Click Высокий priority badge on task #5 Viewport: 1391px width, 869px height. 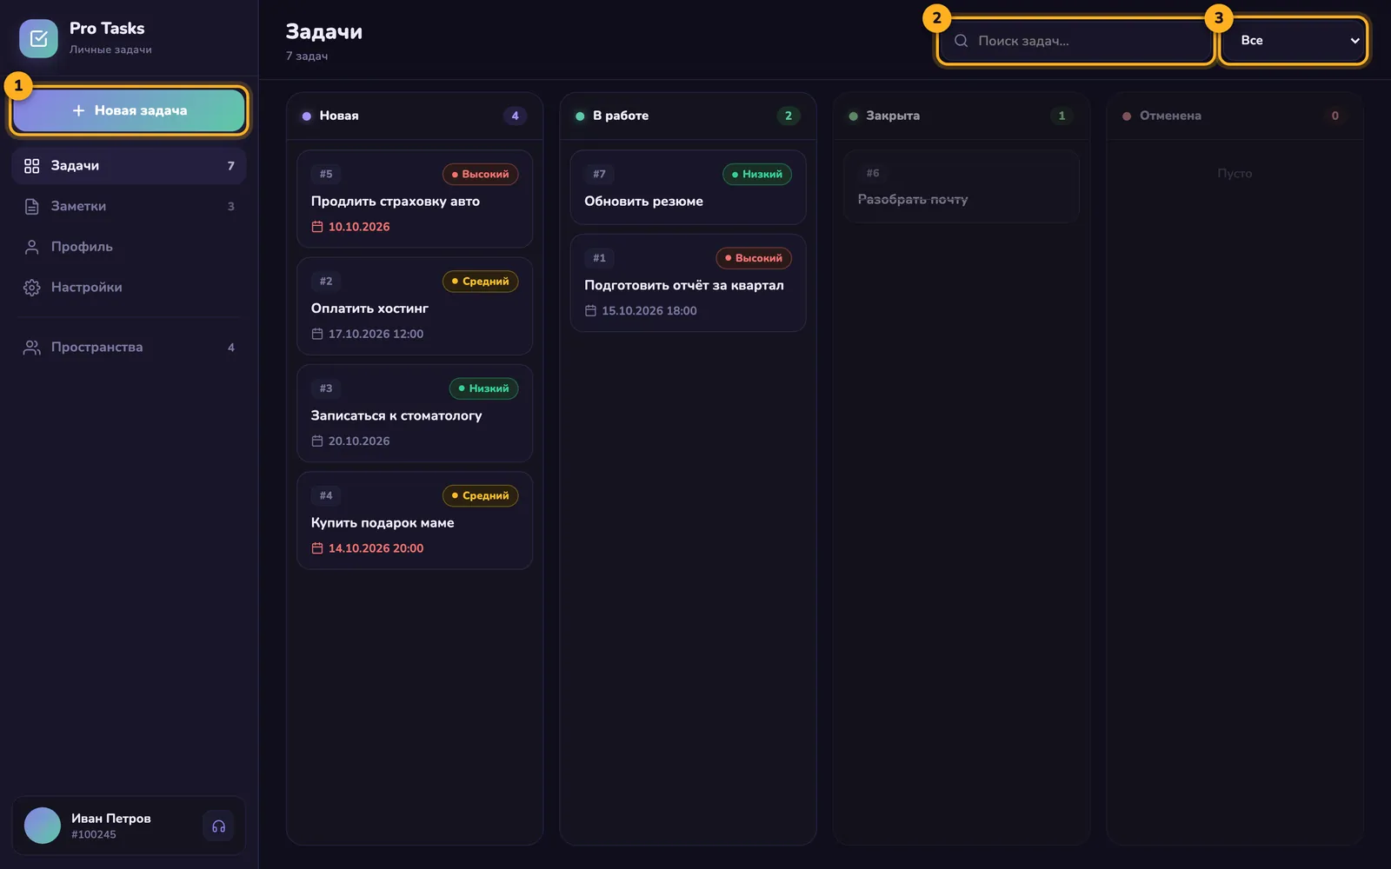point(481,174)
